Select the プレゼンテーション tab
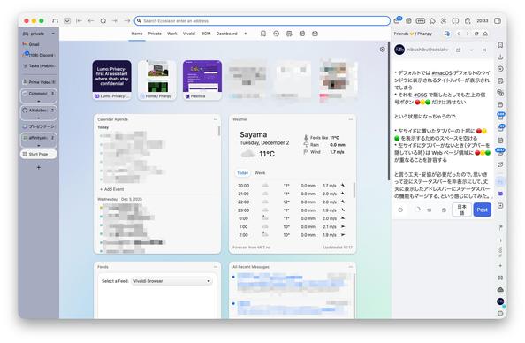 [x=39, y=126]
